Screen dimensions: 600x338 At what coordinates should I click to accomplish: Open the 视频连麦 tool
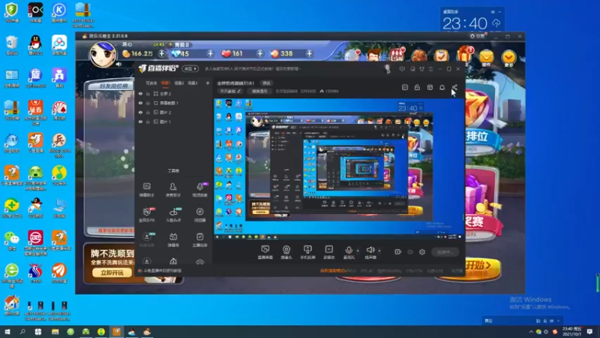coord(199,190)
